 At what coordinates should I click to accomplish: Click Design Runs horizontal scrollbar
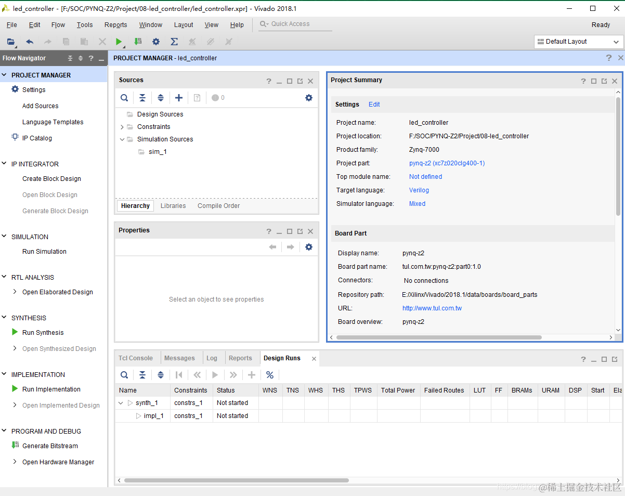point(237,480)
